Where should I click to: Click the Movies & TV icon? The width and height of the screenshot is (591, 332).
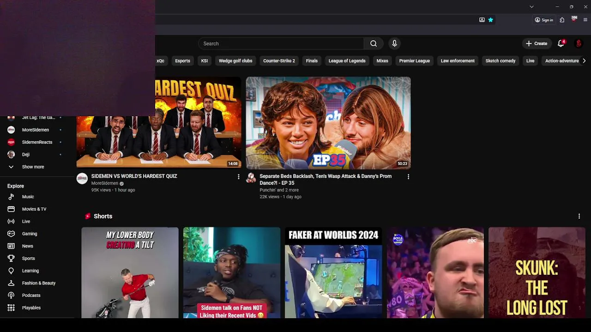coord(11,209)
